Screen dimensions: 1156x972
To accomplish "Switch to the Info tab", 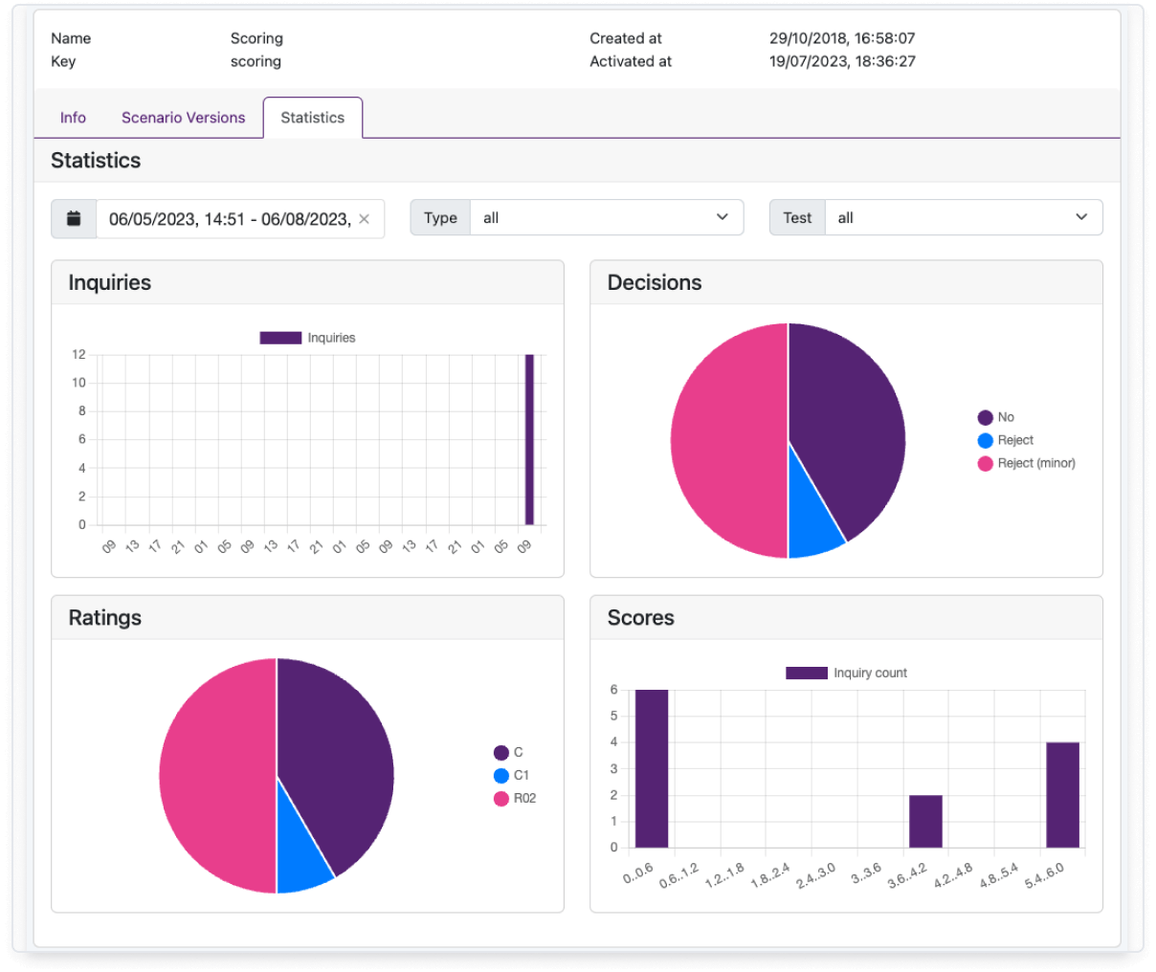I will [x=73, y=118].
